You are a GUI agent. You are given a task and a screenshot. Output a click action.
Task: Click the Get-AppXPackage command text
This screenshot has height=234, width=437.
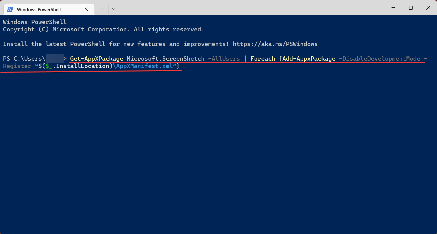[x=96, y=59]
